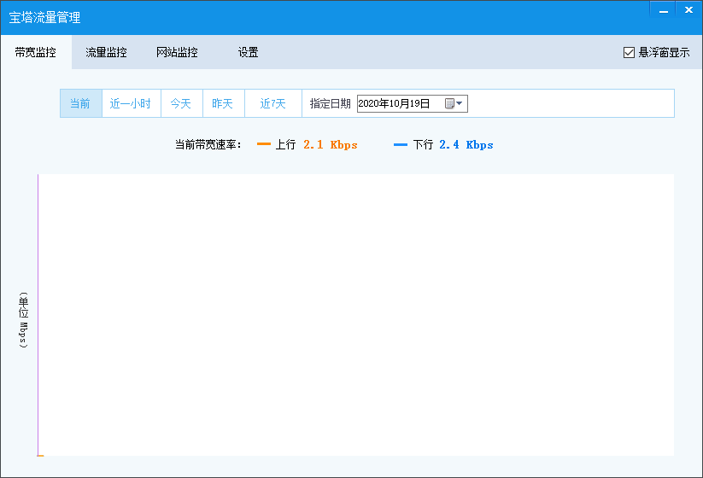Close the 宝塔流量管理 window
The image size is (703, 478).
coord(689,10)
